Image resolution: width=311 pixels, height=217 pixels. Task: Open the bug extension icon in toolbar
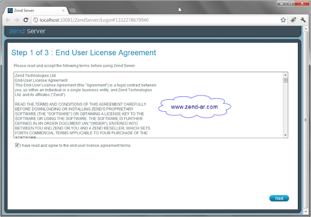click(294, 20)
